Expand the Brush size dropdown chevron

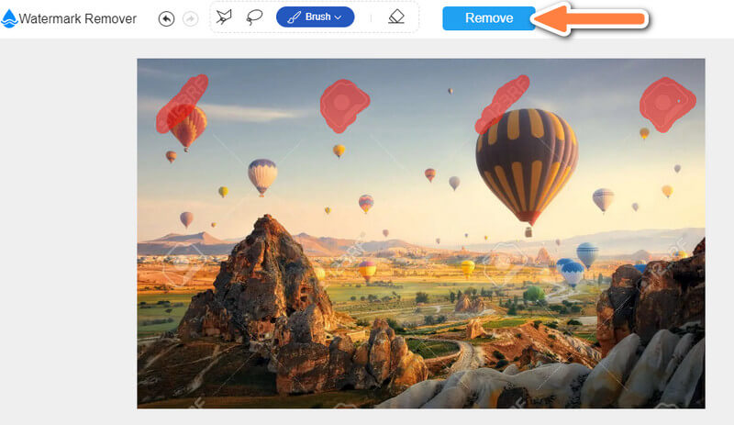point(339,17)
